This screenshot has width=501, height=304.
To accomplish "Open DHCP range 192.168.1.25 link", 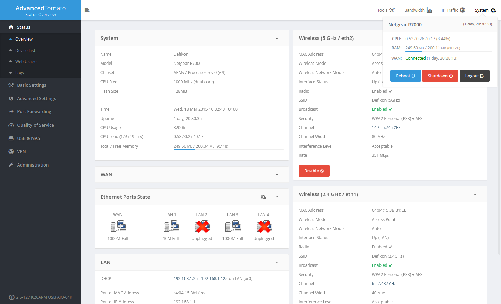I will click(200, 279).
